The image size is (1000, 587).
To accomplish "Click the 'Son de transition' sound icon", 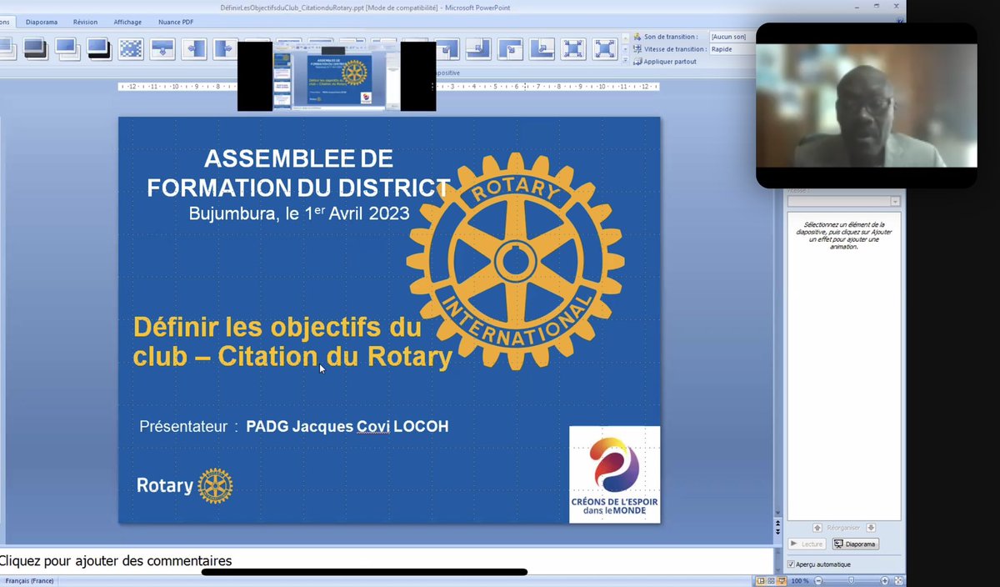I will (637, 37).
